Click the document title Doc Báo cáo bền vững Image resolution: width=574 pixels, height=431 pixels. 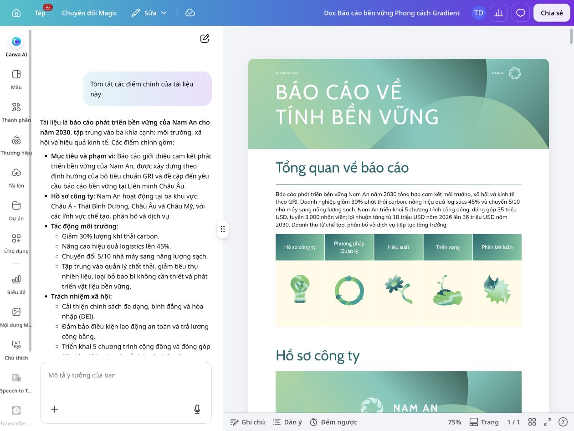tap(392, 13)
